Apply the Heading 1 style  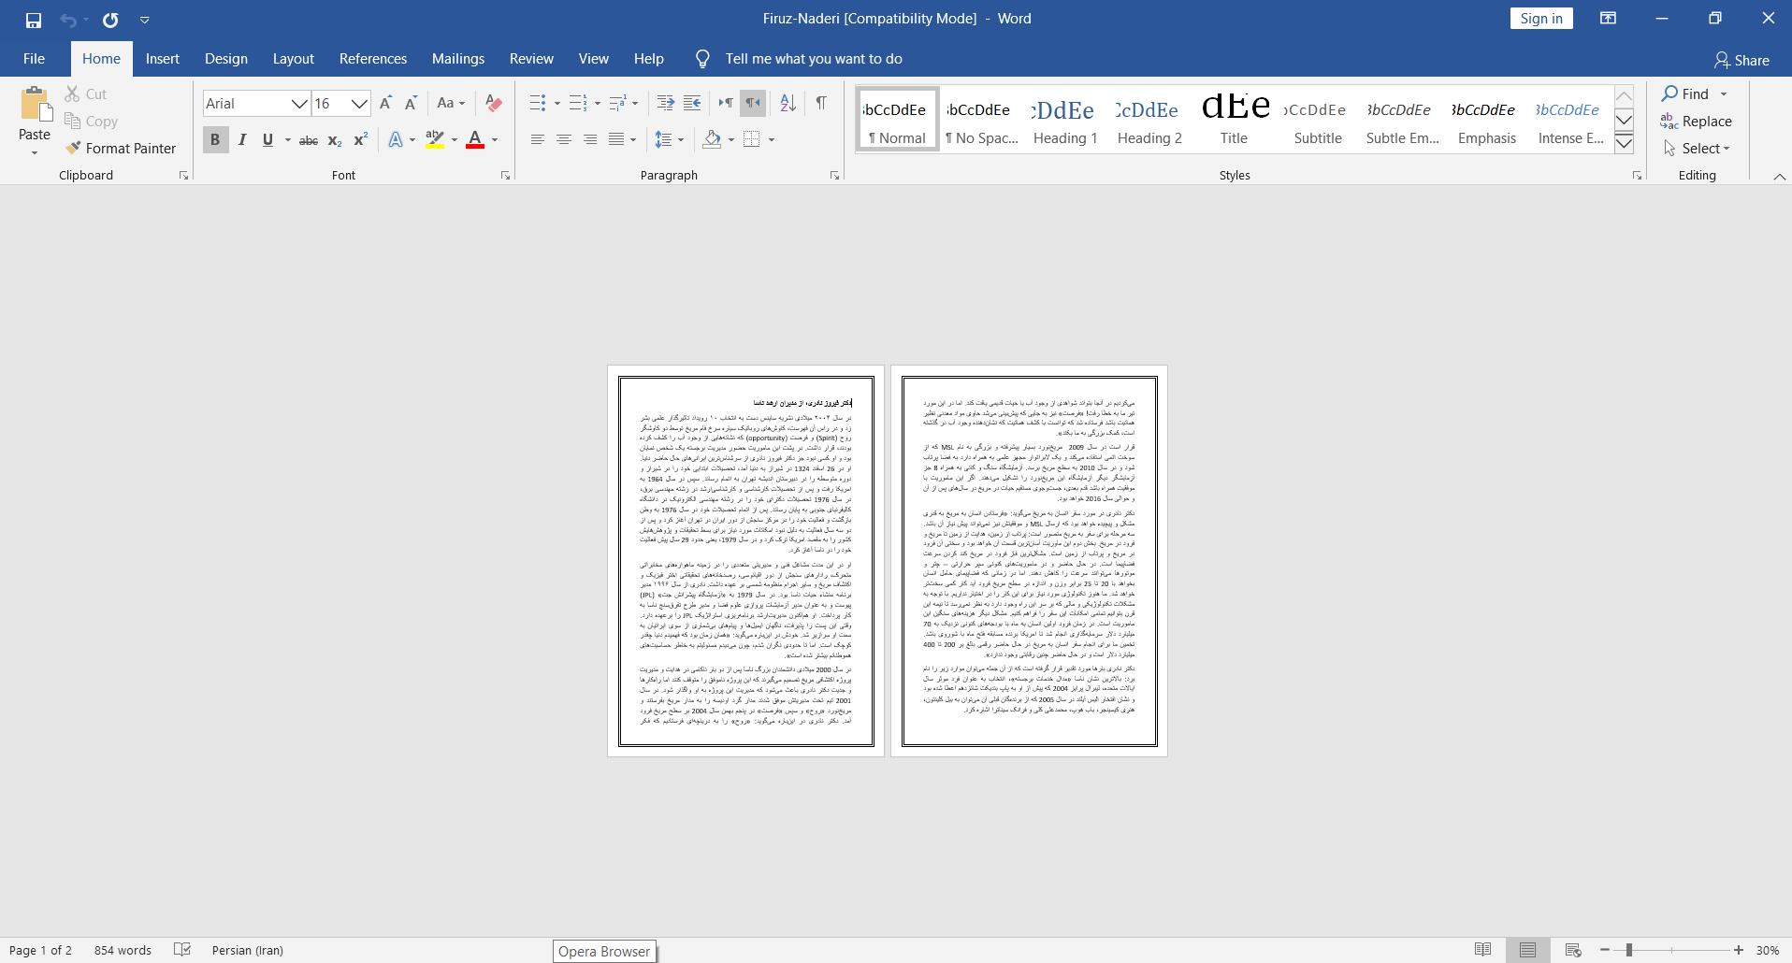[x=1065, y=120]
